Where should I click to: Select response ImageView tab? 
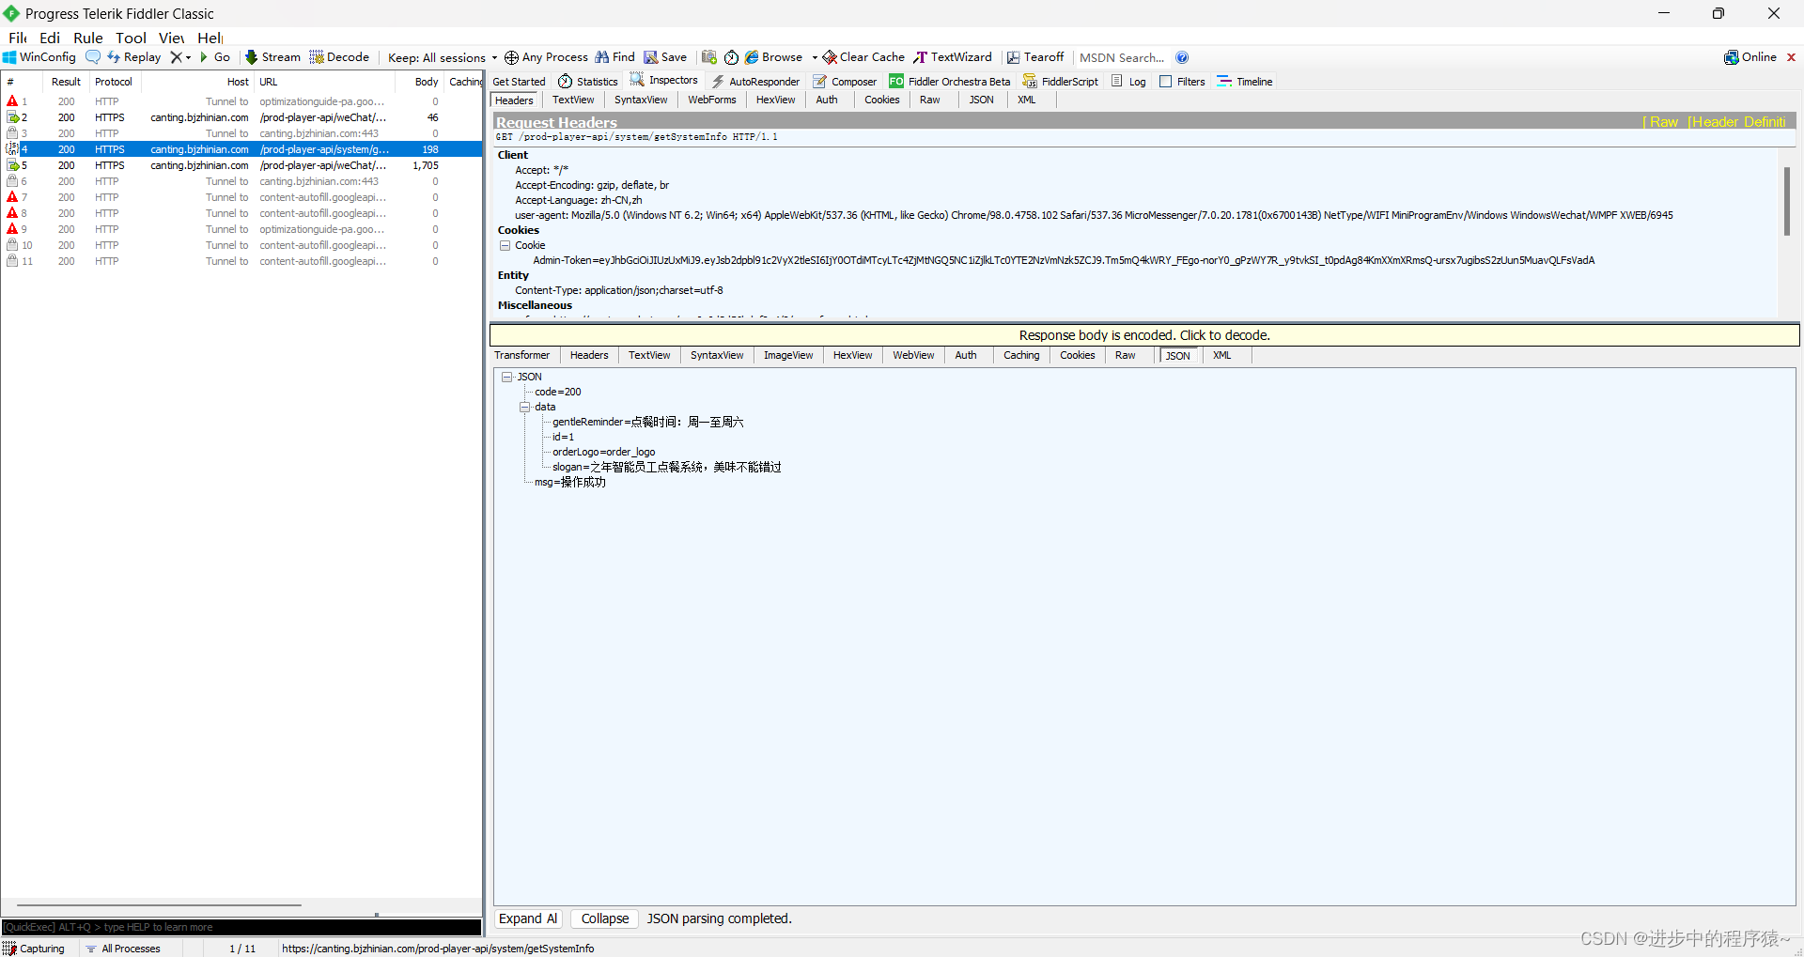[788, 356]
